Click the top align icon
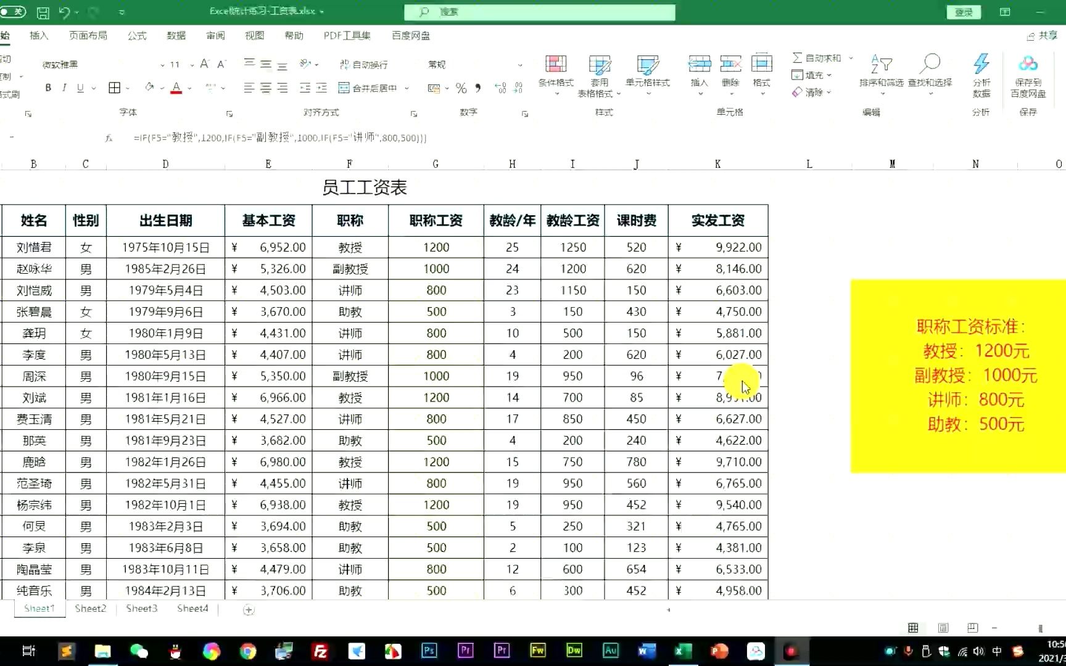This screenshot has height=666, width=1066. pyautogui.click(x=250, y=64)
